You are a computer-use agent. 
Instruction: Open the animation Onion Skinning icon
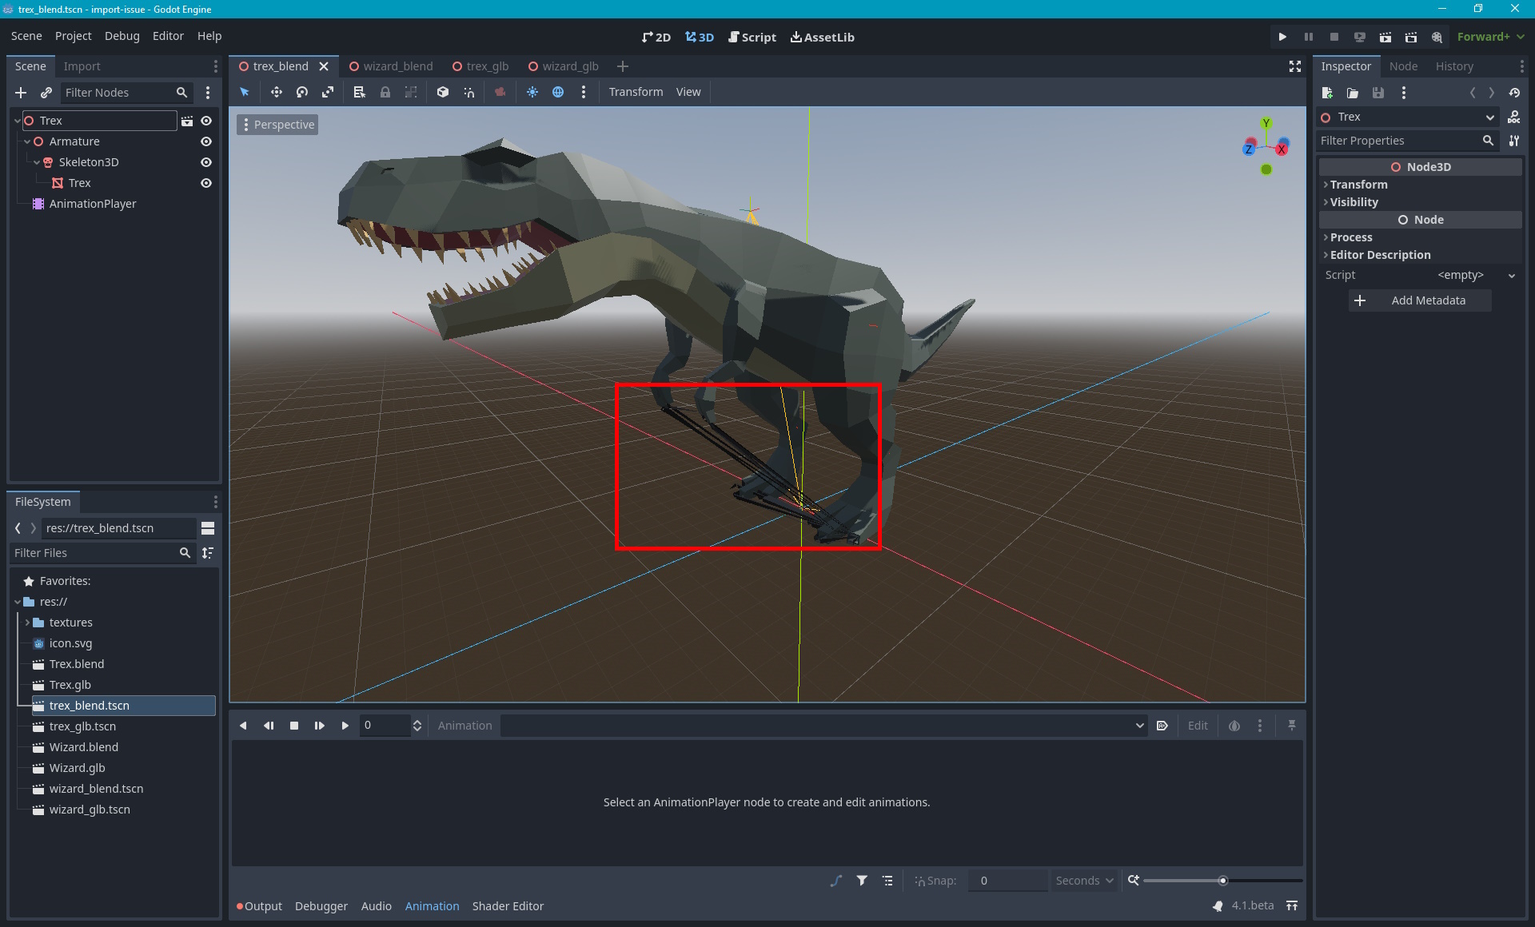(1234, 726)
